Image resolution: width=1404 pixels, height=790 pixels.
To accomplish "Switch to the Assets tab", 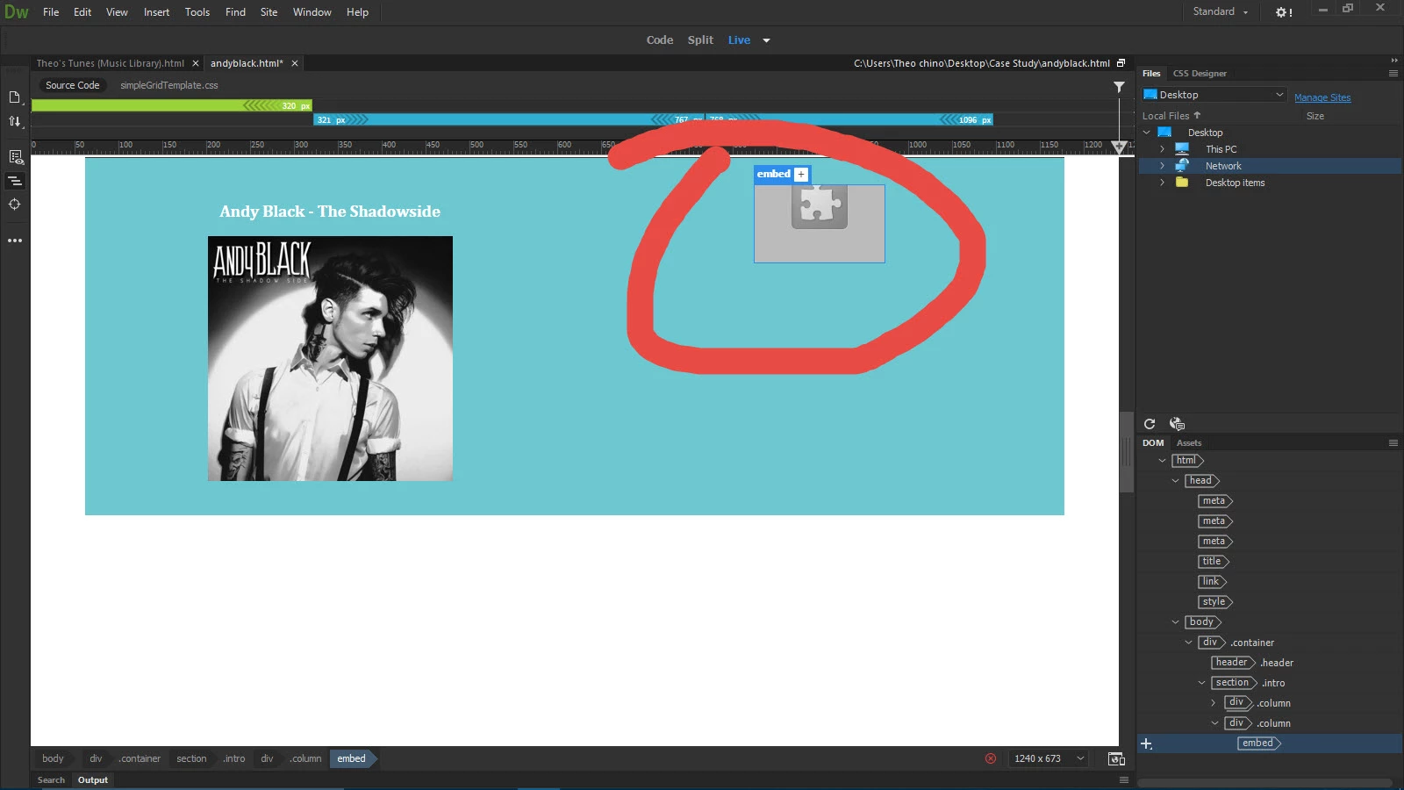I will coord(1189,443).
